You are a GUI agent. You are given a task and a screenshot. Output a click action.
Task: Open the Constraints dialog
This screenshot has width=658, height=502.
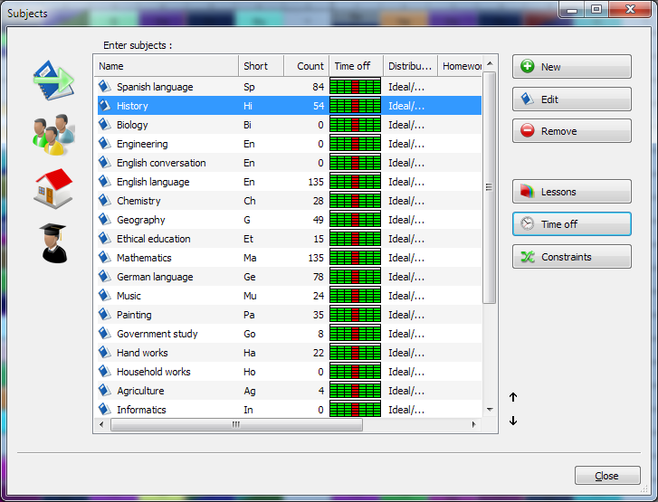coord(571,257)
